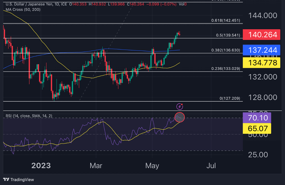Click the 0.618(142.451) Fibonacci label
Screen dimensions: 285x185
pyautogui.click(x=226, y=20)
